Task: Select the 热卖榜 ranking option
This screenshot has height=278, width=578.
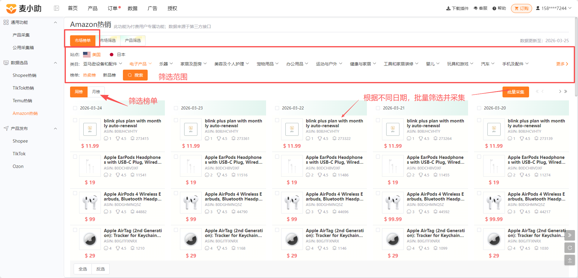Action: 89,75
